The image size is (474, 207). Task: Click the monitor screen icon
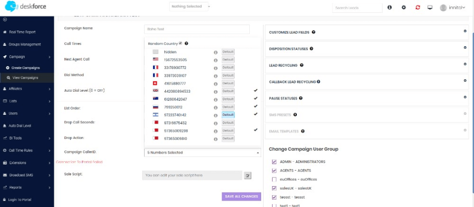click(x=430, y=7)
